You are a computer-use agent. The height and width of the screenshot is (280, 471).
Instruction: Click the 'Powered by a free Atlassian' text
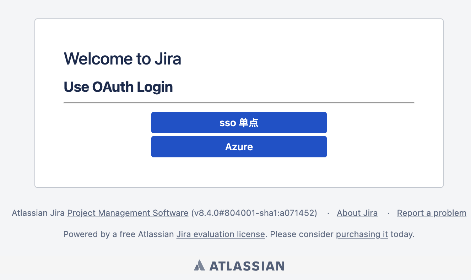[x=118, y=234]
